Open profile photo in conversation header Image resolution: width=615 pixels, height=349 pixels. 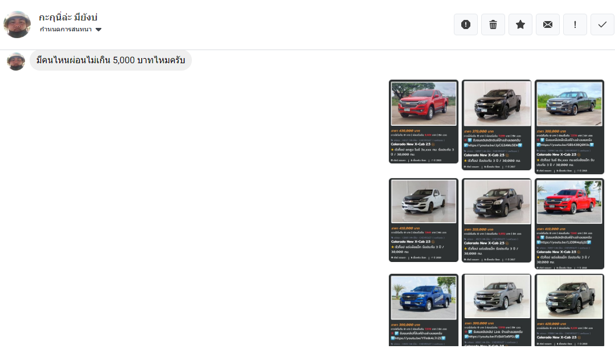(x=17, y=24)
